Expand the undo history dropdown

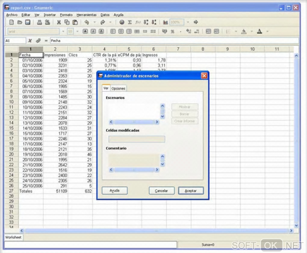pyautogui.click(x=95, y=22)
